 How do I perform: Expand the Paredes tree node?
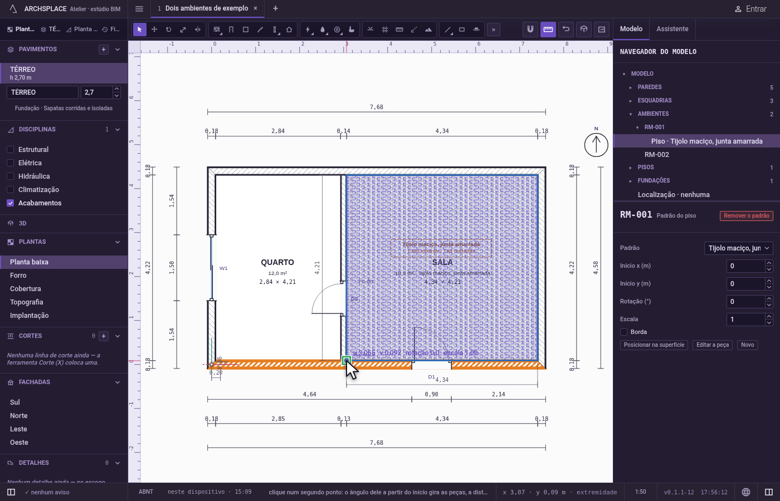pos(631,87)
